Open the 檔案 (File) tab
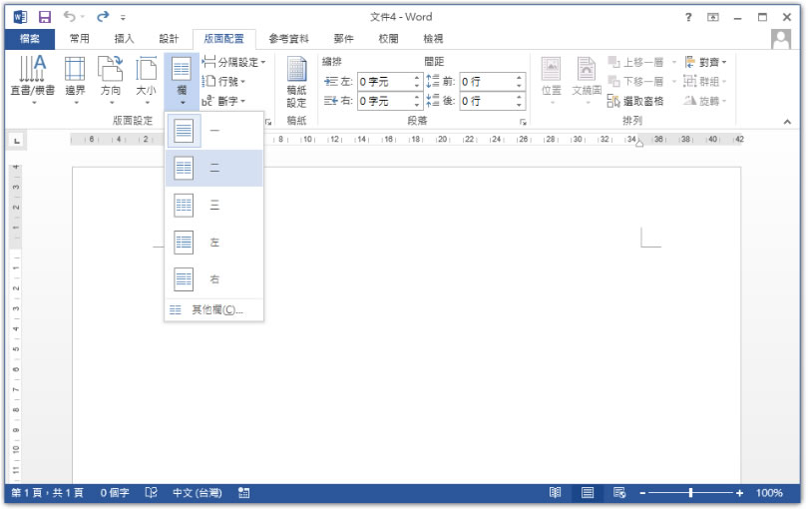The width and height of the screenshot is (808, 509). [30, 39]
